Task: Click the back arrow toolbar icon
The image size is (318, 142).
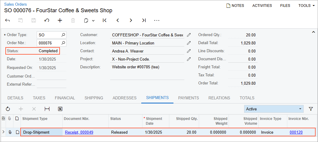Action: tap(7, 20)
